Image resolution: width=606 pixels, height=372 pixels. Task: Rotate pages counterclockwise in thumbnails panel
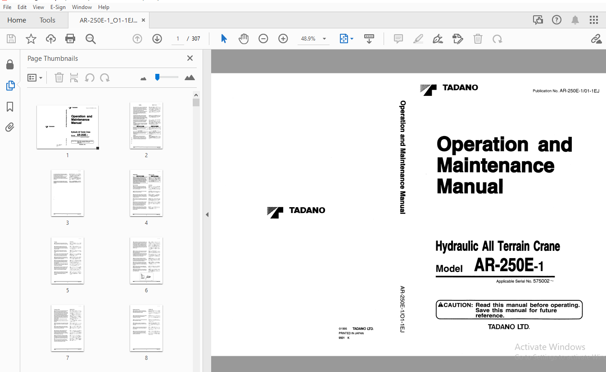click(90, 77)
